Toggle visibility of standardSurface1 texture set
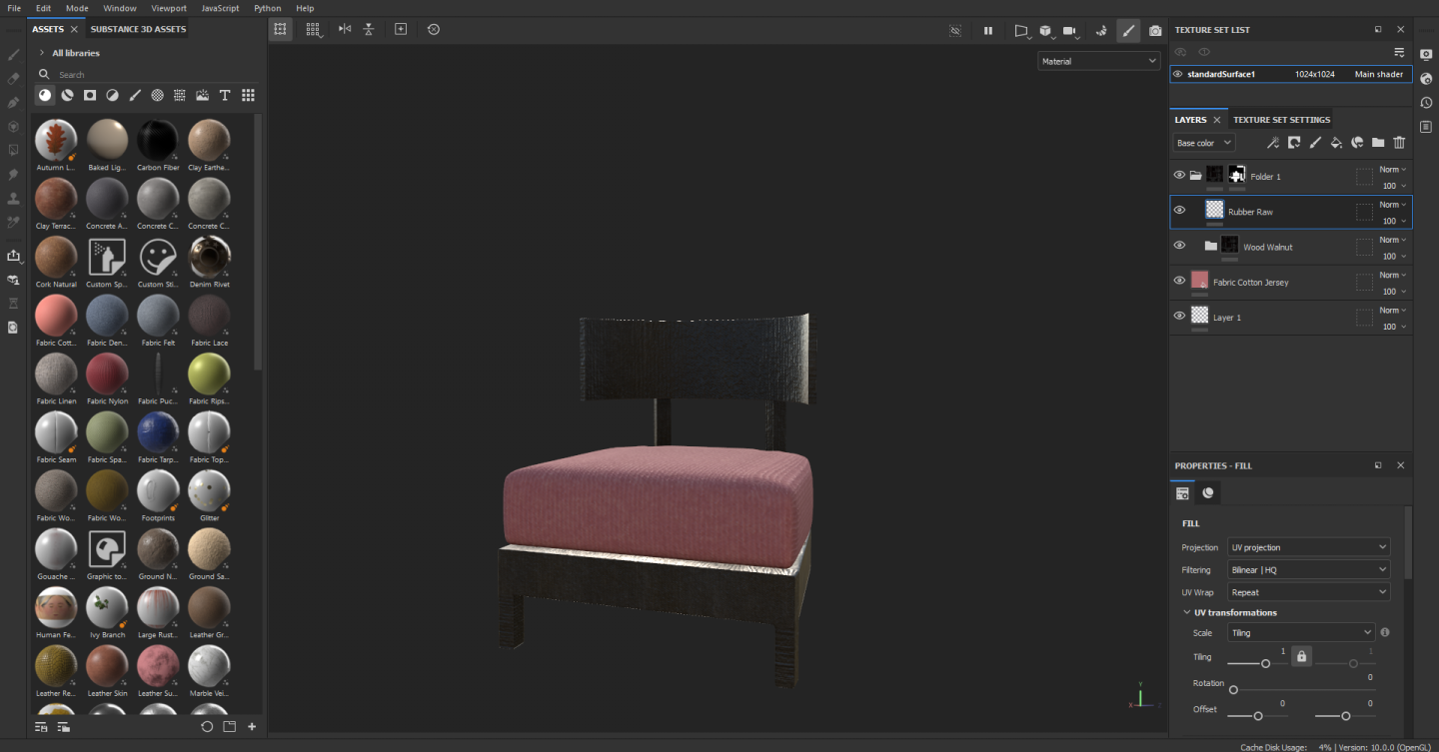 click(x=1178, y=74)
